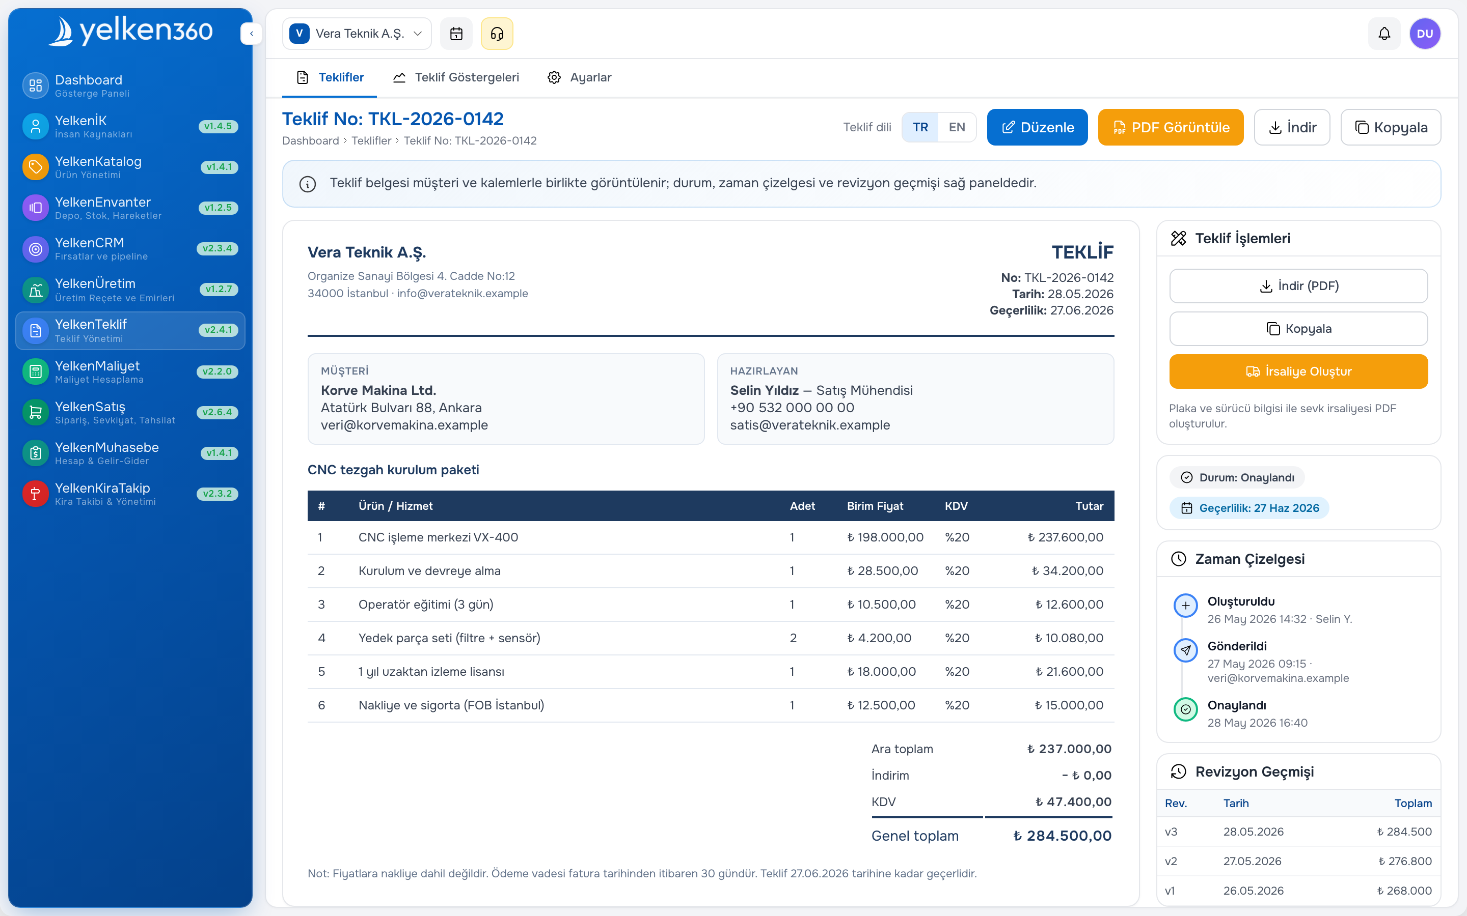Open the calendar icon in the top bar
This screenshot has height=916, width=1467.
pos(456,33)
